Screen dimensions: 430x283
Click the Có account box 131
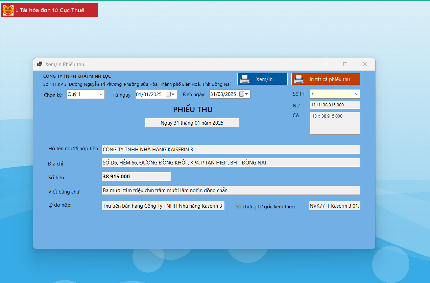(335, 123)
